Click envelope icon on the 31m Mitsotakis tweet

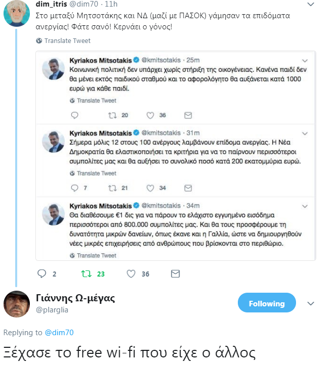click(188, 188)
